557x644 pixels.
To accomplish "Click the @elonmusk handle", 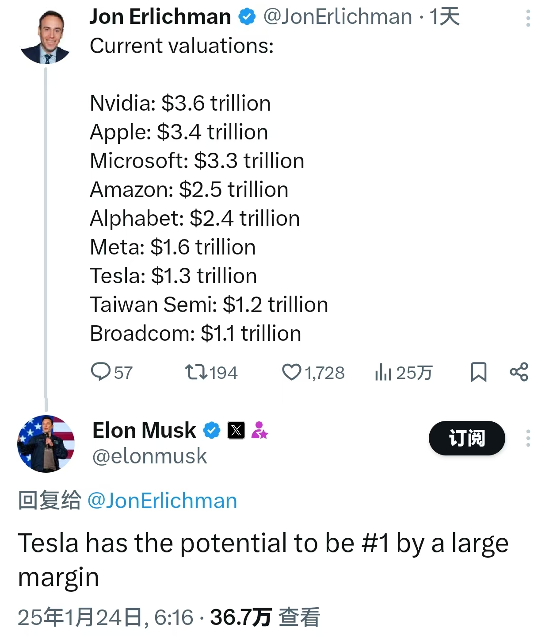I will (x=149, y=456).
